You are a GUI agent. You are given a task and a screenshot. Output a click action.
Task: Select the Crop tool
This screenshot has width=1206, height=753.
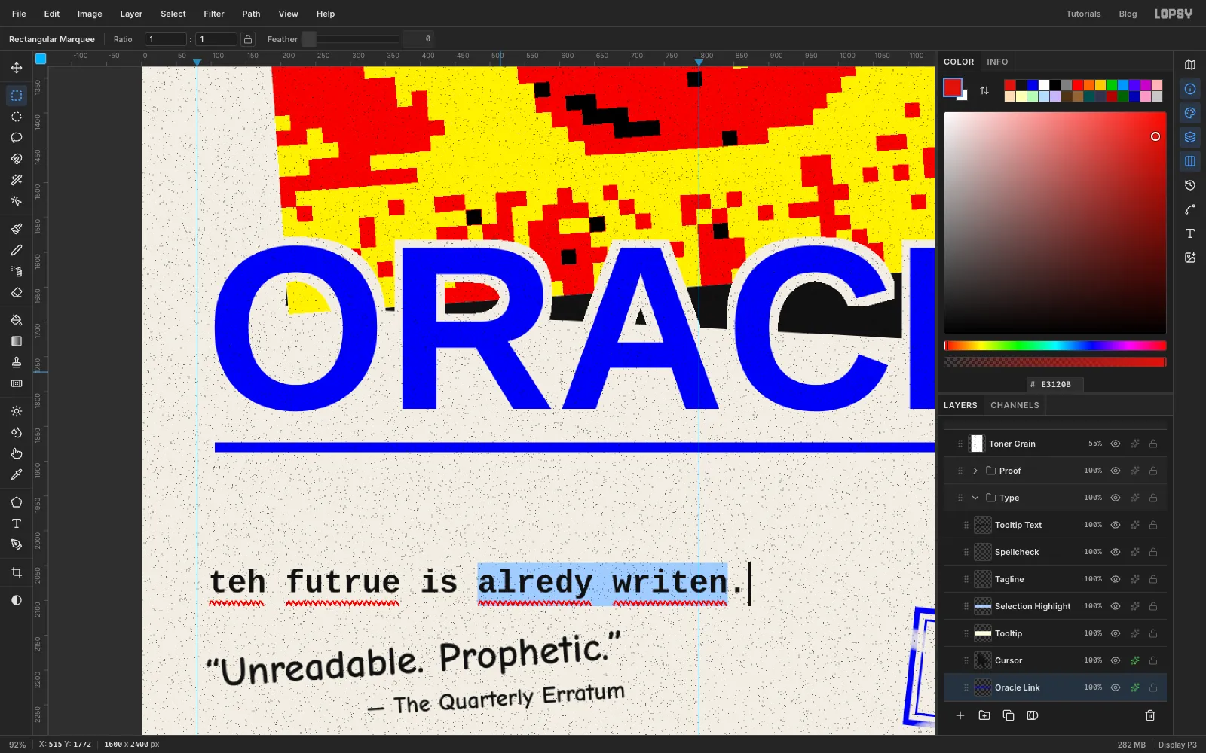click(x=17, y=572)
